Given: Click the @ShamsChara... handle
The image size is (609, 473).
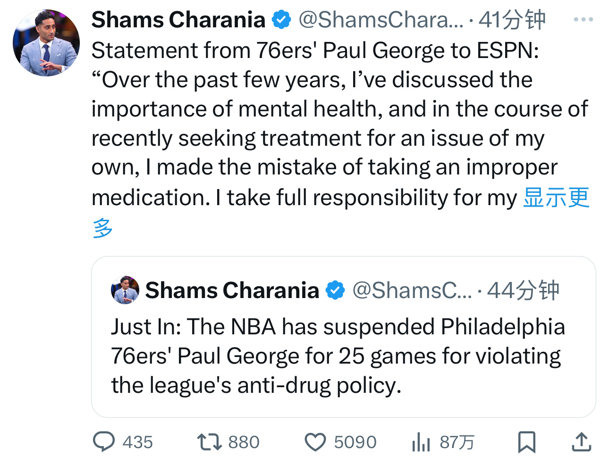Looking at the screenshot, I should [381, 20].
